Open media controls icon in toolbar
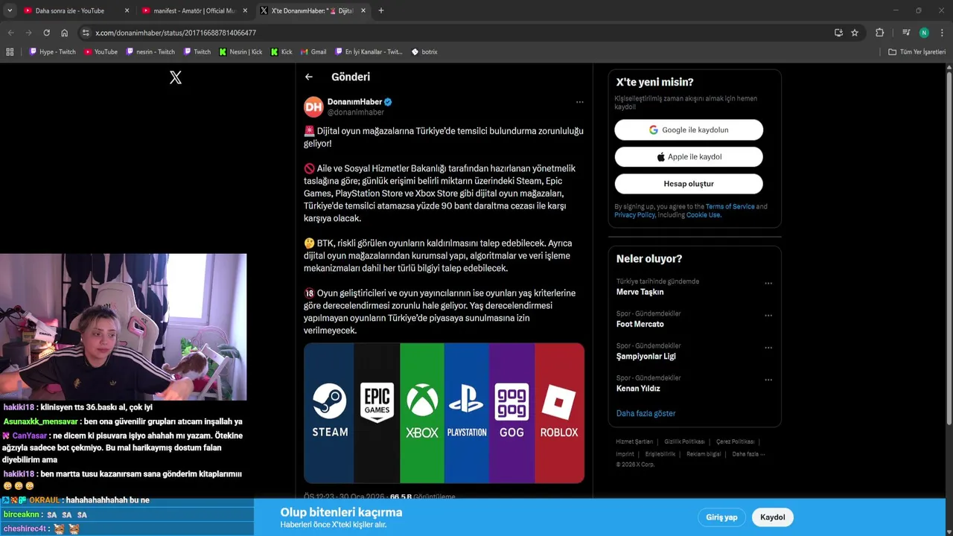 pyautogui.click(x=906, y=33)
